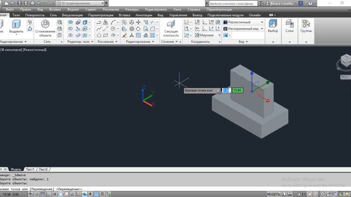Viewport: 351px width, 197px height.
Task: Open the Выбор selection panel button
Action: pyautogui.click(x=273, y=26)
